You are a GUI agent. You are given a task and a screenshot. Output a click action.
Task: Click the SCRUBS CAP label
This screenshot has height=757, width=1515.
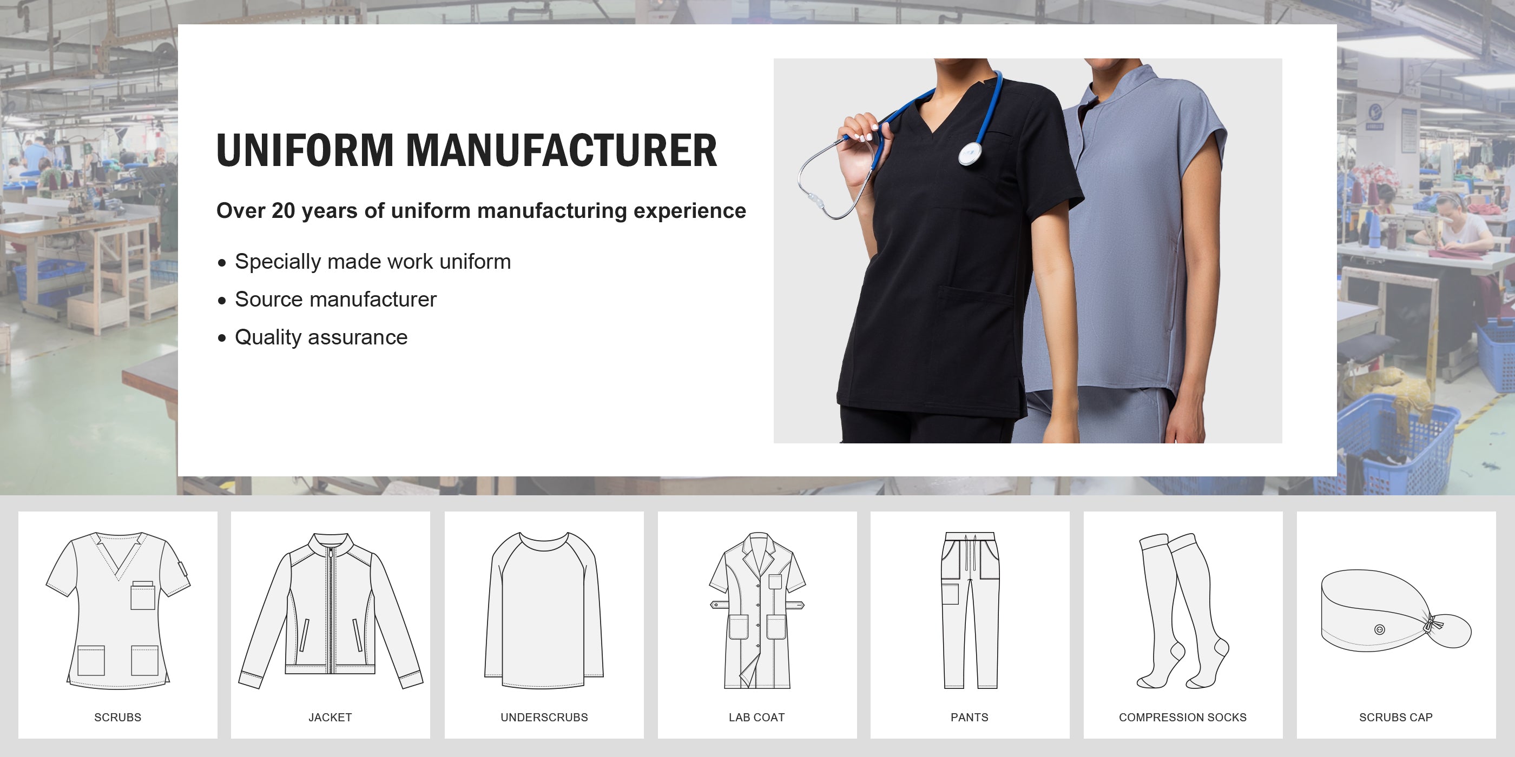point(1395,718)
